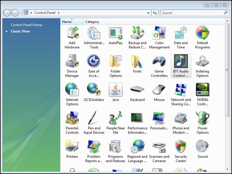Sort by the Name column header
This screenshot has width=232, height=174.
[x=72, y=21]
